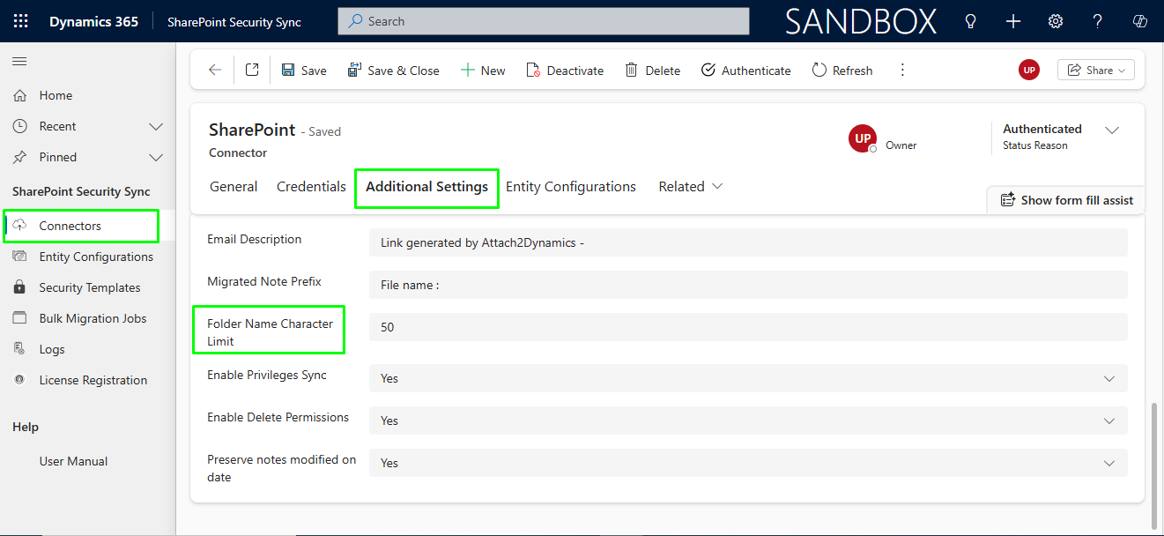This screenshot has height=536, width=1164.
Task: Switch to the Credentials tab
Action: (x=311, y=187)
